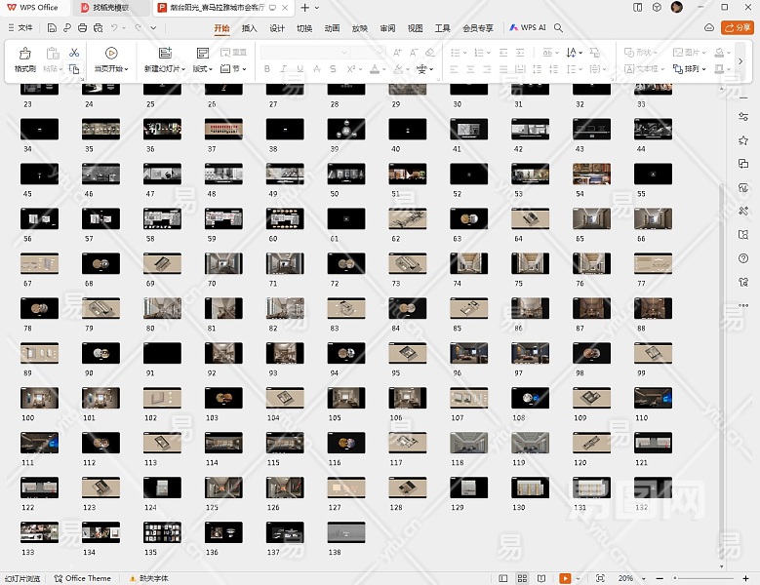The width and height of the screenshot is (760, 585).
Task: Click the WPS AI button
Action: (x=527, y=28)
